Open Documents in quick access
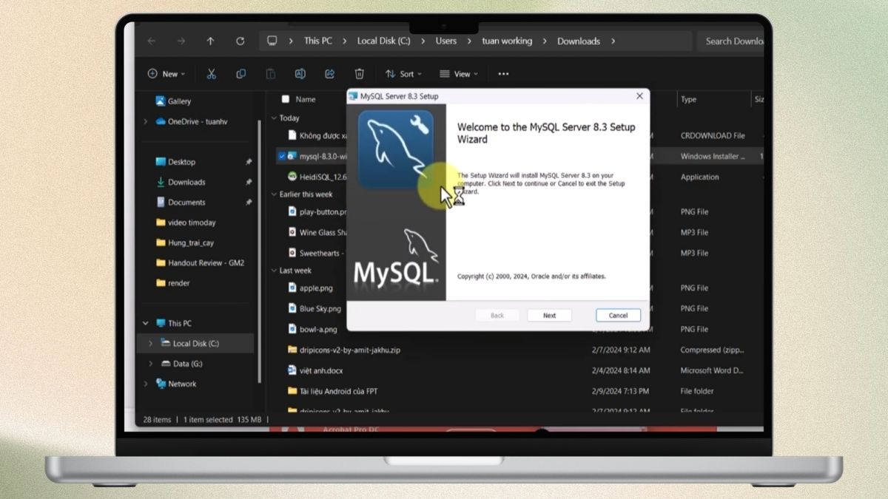 (180, 203)
